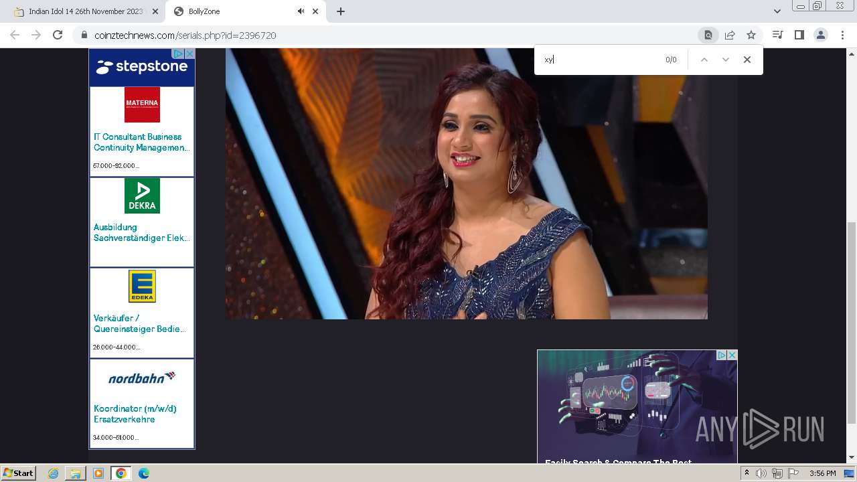The image size is (857, 482).
Task: Go to next find result
Action: (x=725, y=60)
